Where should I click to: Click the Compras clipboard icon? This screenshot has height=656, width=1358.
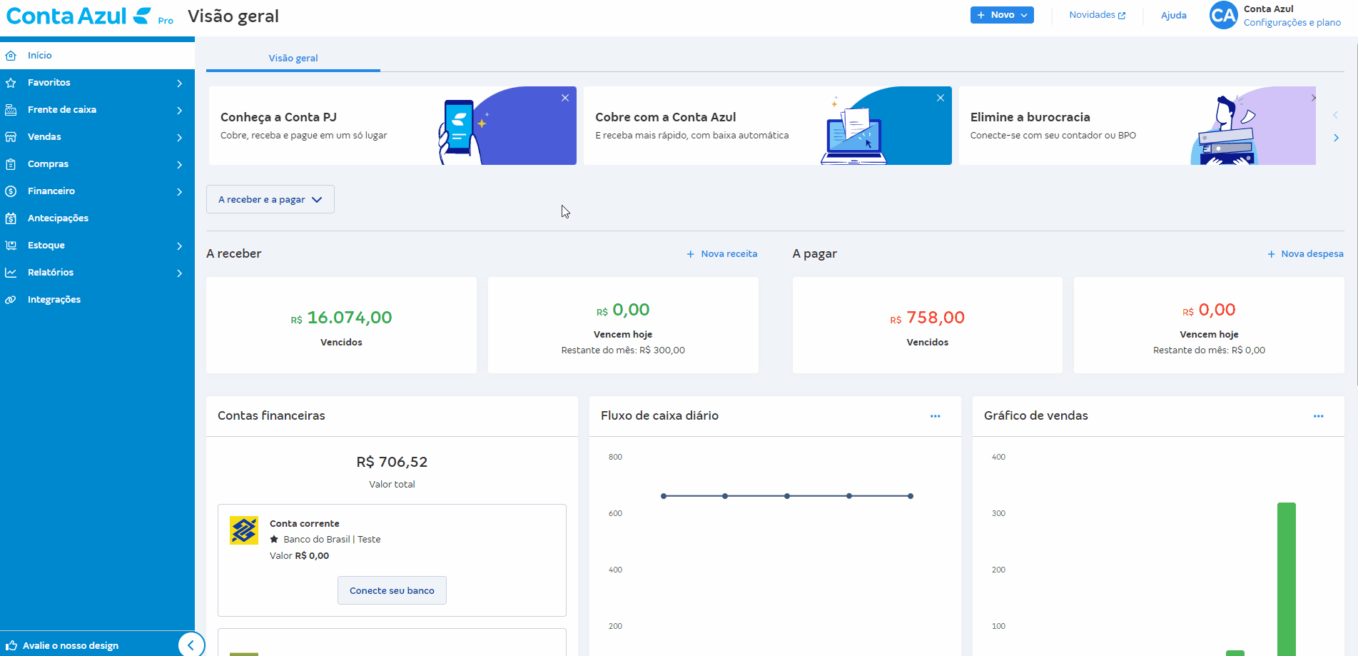[x=11, y=164]
